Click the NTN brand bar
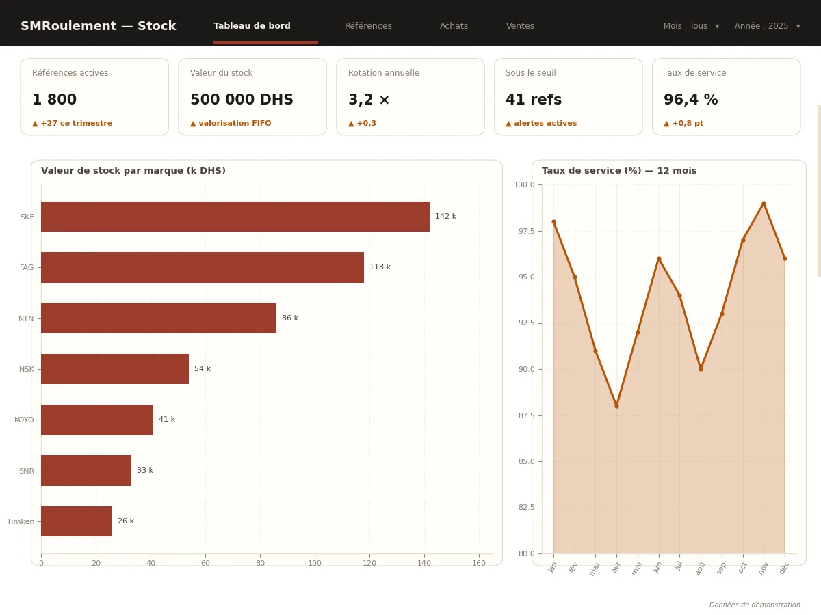 159,318
